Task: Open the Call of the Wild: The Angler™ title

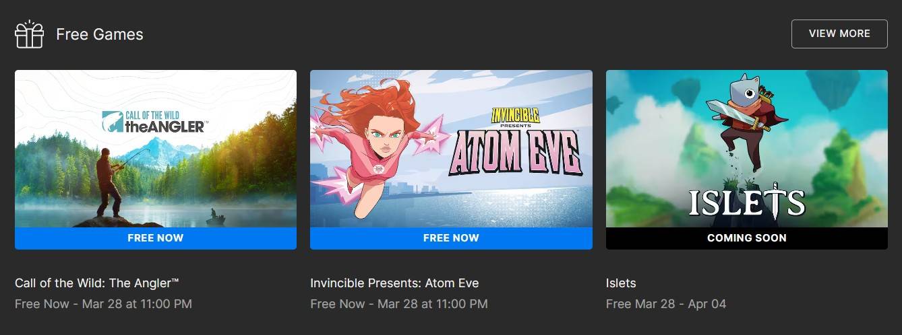Action: pyautogui.click(x=97, y=283)
